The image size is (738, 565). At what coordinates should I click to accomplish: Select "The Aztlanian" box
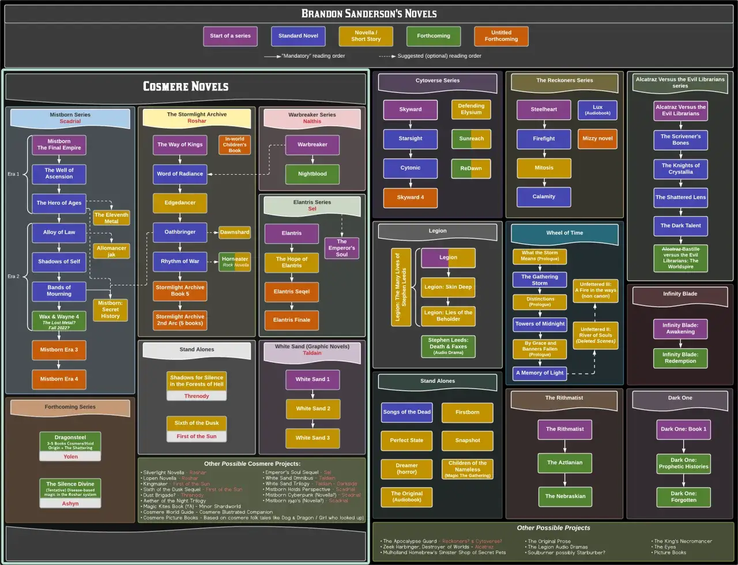click(565, 462)
